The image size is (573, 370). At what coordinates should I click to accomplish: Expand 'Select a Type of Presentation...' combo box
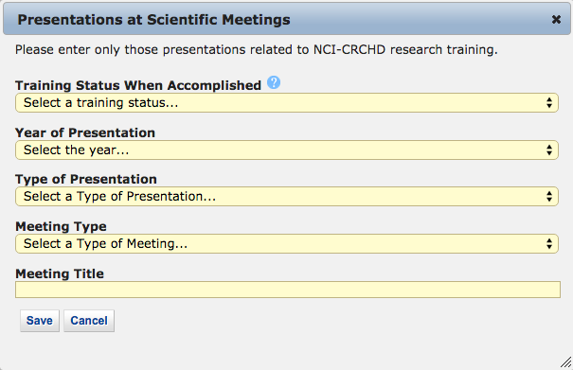point(287,197)
